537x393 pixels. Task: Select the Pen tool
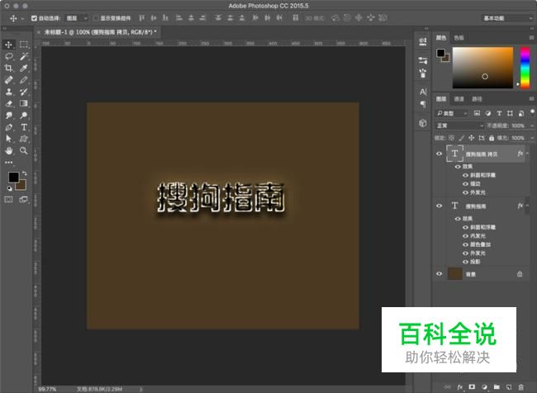click(x=8, y=127)
